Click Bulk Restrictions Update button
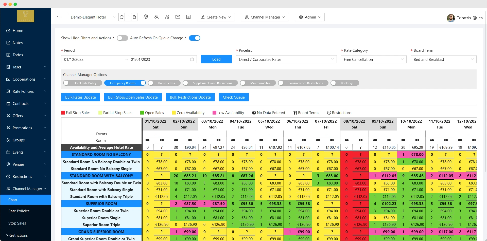487x241 pixels. [190, 97]
